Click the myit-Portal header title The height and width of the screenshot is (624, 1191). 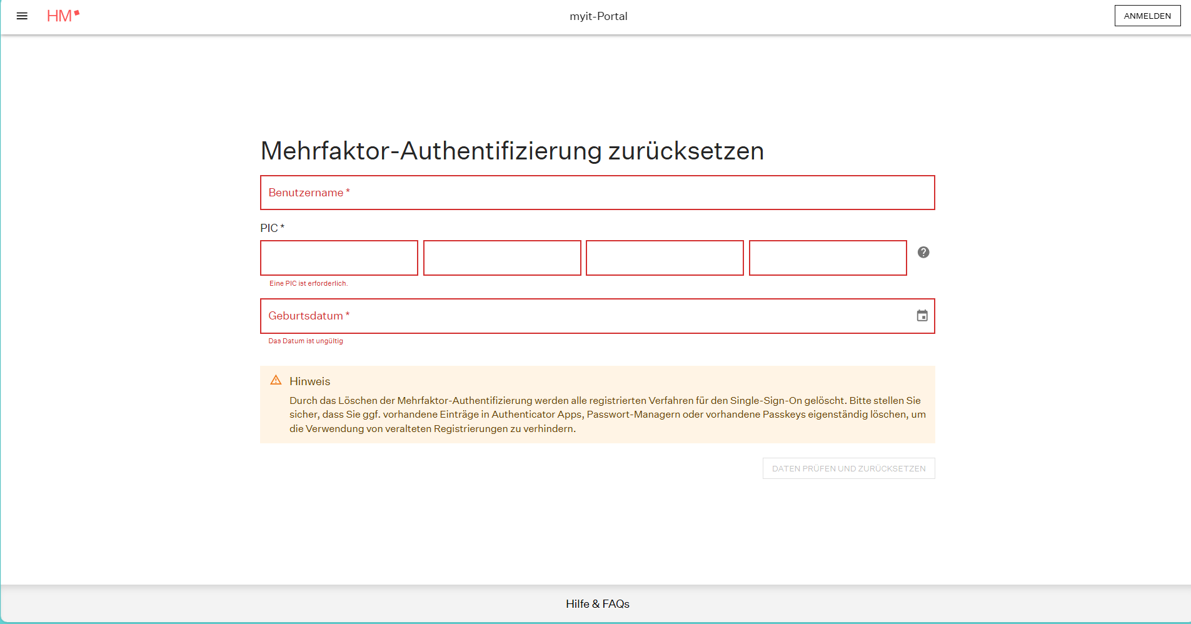598,16
